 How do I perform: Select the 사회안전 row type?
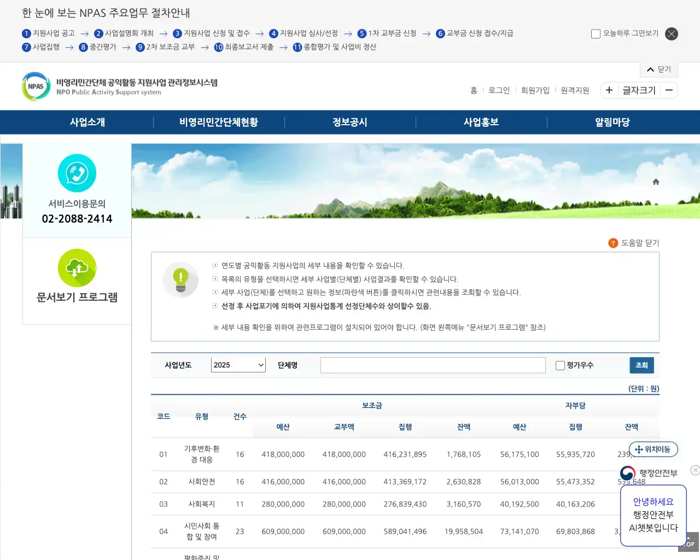[202, 482]
